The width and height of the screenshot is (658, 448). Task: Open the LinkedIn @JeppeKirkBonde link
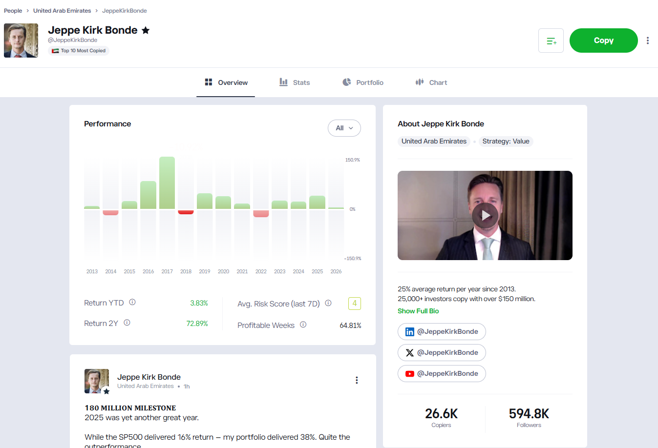click(442, 332)
